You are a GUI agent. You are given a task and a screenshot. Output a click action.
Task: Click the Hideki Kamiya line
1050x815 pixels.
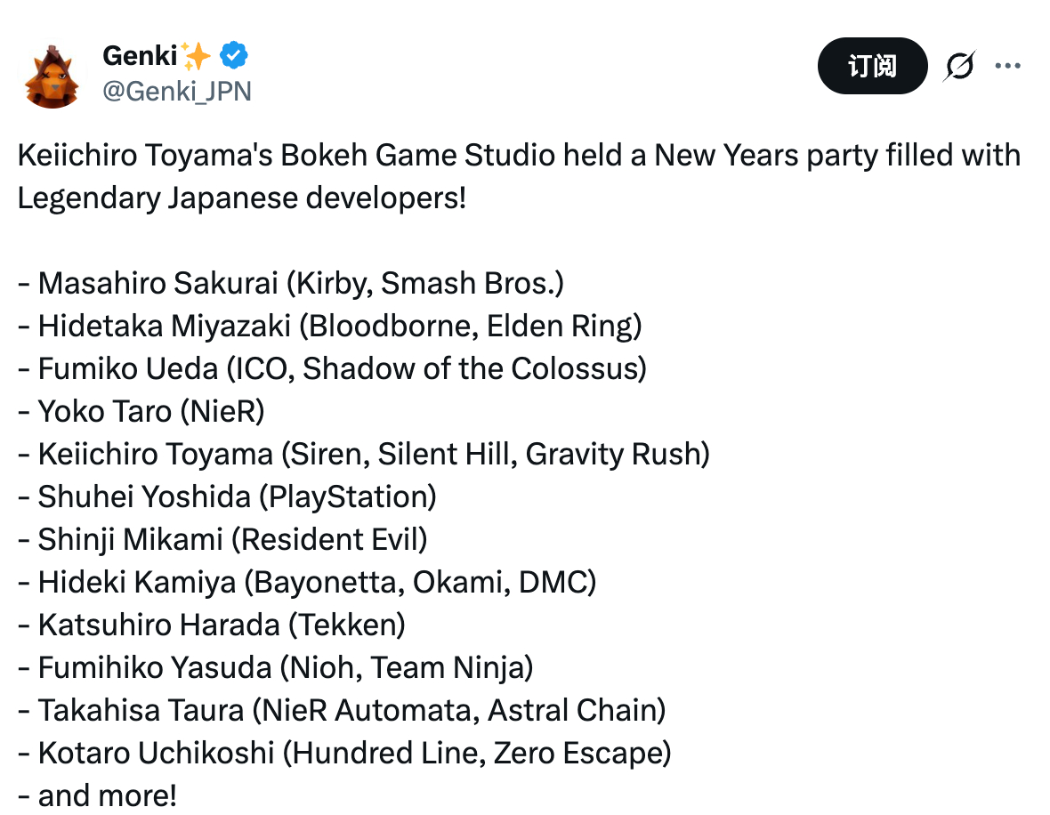(x=306, y=582)
